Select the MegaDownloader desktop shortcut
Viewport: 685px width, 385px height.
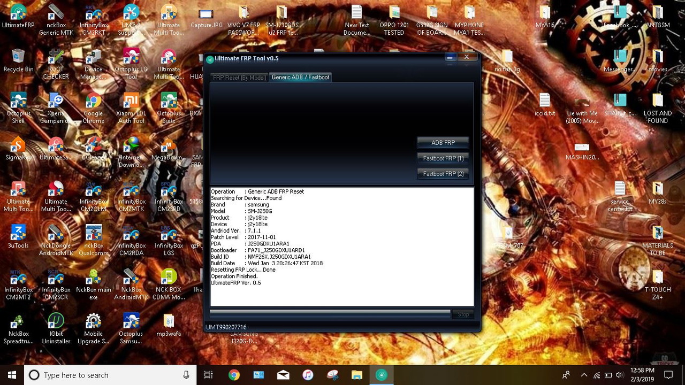[x=169, y=149]
